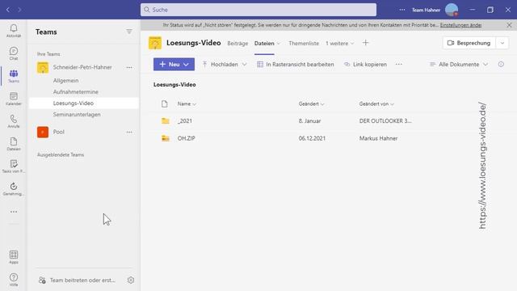Screen dimensions: 517x291
Task: Click the Loesungs-Video channel logo
Action: point(155,43)
